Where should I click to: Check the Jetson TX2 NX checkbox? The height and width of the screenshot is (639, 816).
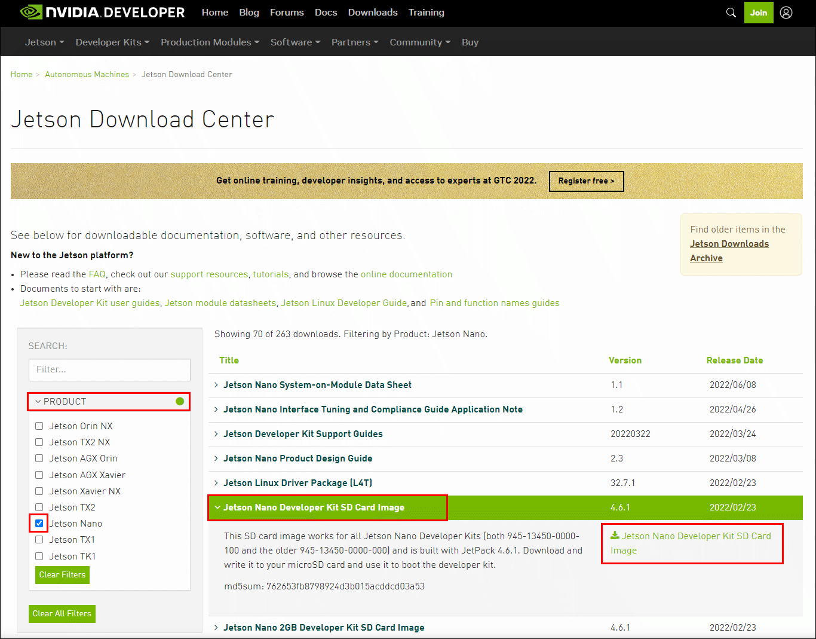point(39,442)
